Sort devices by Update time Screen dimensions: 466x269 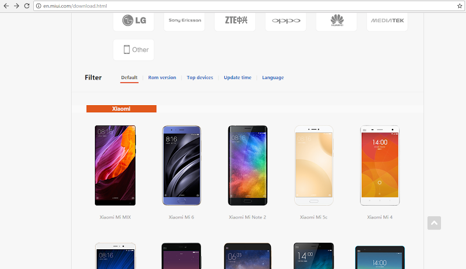coord(238,77)
